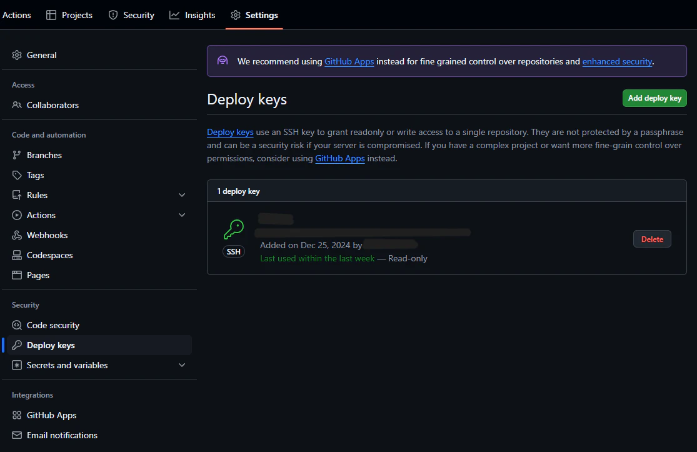Expand the sidebar Actions submenu chevron
This screenshot has height=452, width=697.
[x=182, y=215]
